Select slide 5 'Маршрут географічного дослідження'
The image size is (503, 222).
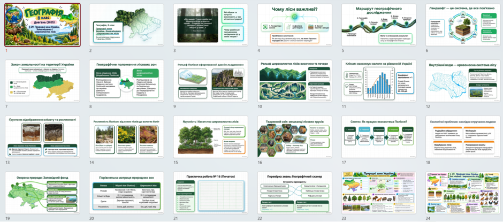tap(378, 25)
